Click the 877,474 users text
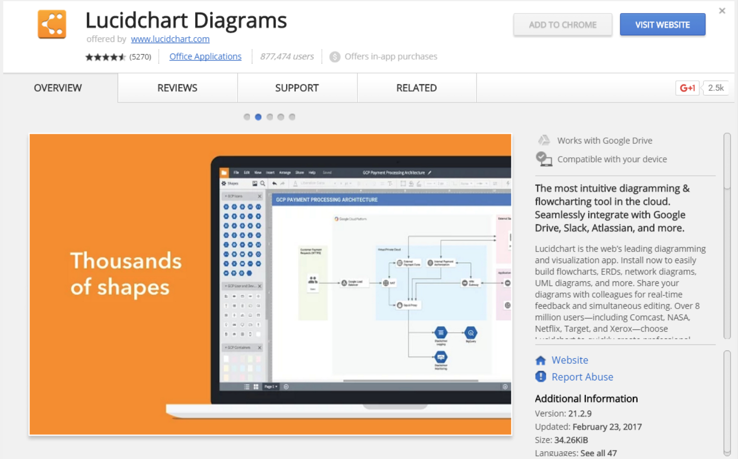This screenshot has height=459, width=738. coord(287,57)
